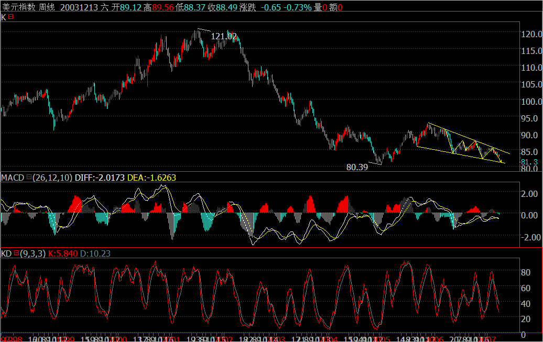The height and width of the screenshot is (342, 543).
Task: Click the 110.0 price axis label
Action: point(531,68)
